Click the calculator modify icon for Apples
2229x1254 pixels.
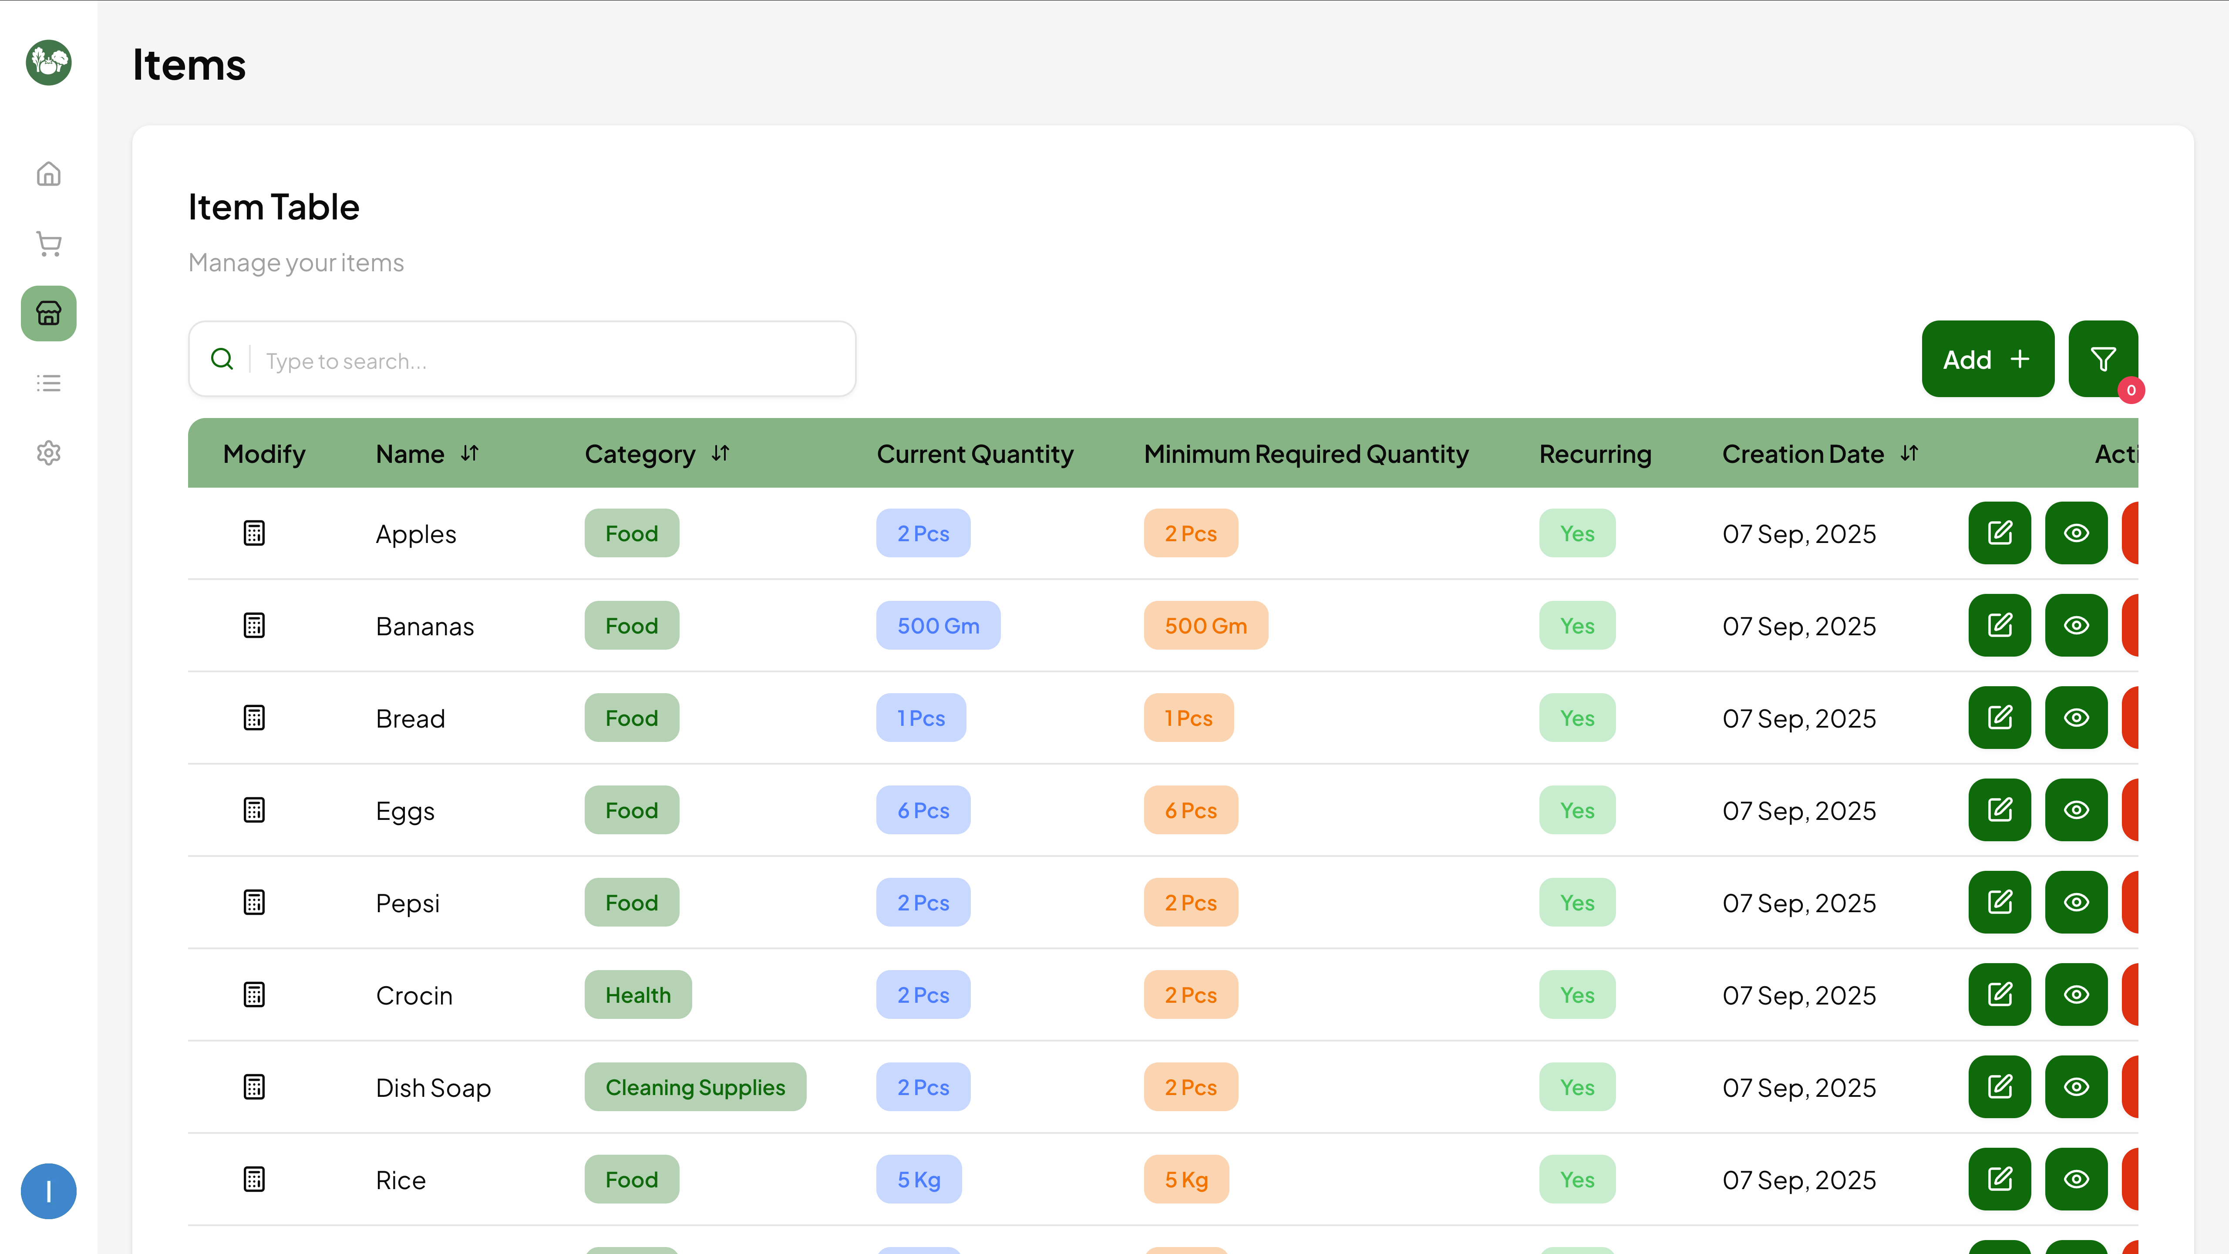pos(253,533)
